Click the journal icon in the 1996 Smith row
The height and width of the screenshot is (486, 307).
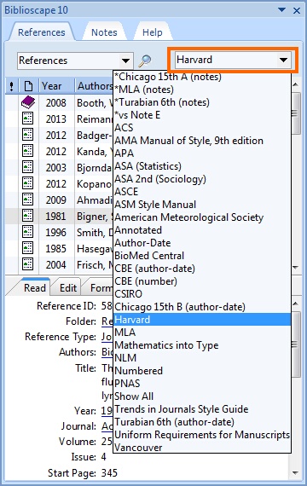[28, 232]
